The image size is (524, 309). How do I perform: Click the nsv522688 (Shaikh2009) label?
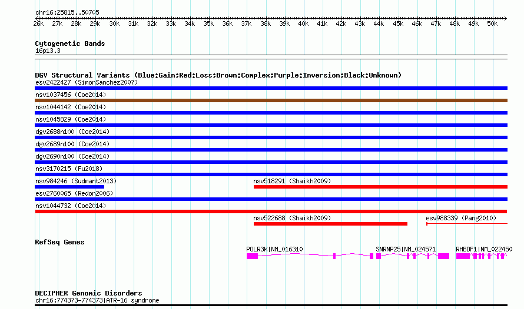[x=292, y=218]
